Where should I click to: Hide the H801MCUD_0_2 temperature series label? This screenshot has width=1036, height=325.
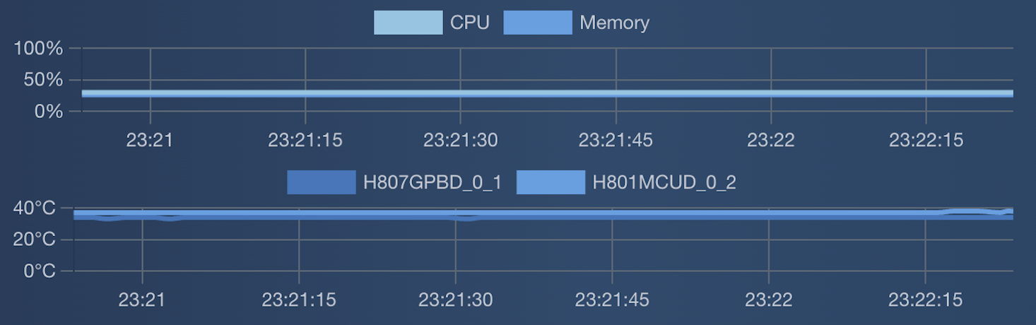coord(664,183)
